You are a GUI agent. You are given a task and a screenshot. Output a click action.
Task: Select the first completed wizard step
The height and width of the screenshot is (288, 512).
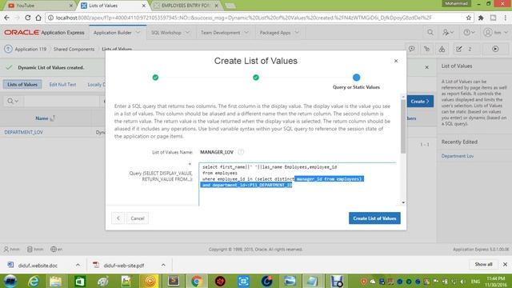(x=155, y=78)
